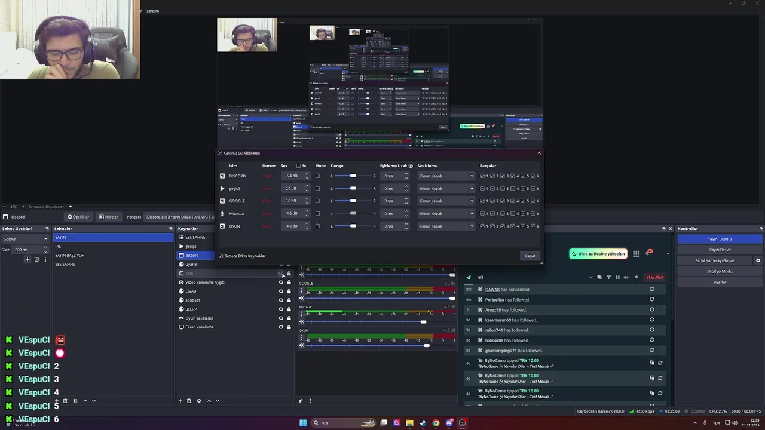This screenshot has width=765, height=430.
Task: Replay the keremuzun63 followed alert
Action: (x=652, y=320)
